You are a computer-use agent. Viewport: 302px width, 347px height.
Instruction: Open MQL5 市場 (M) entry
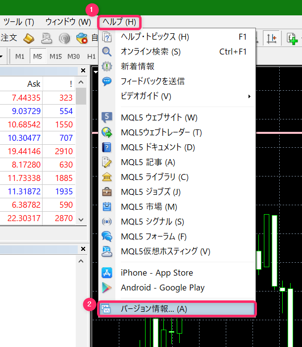pyautogui.click(x=177, y=207)
